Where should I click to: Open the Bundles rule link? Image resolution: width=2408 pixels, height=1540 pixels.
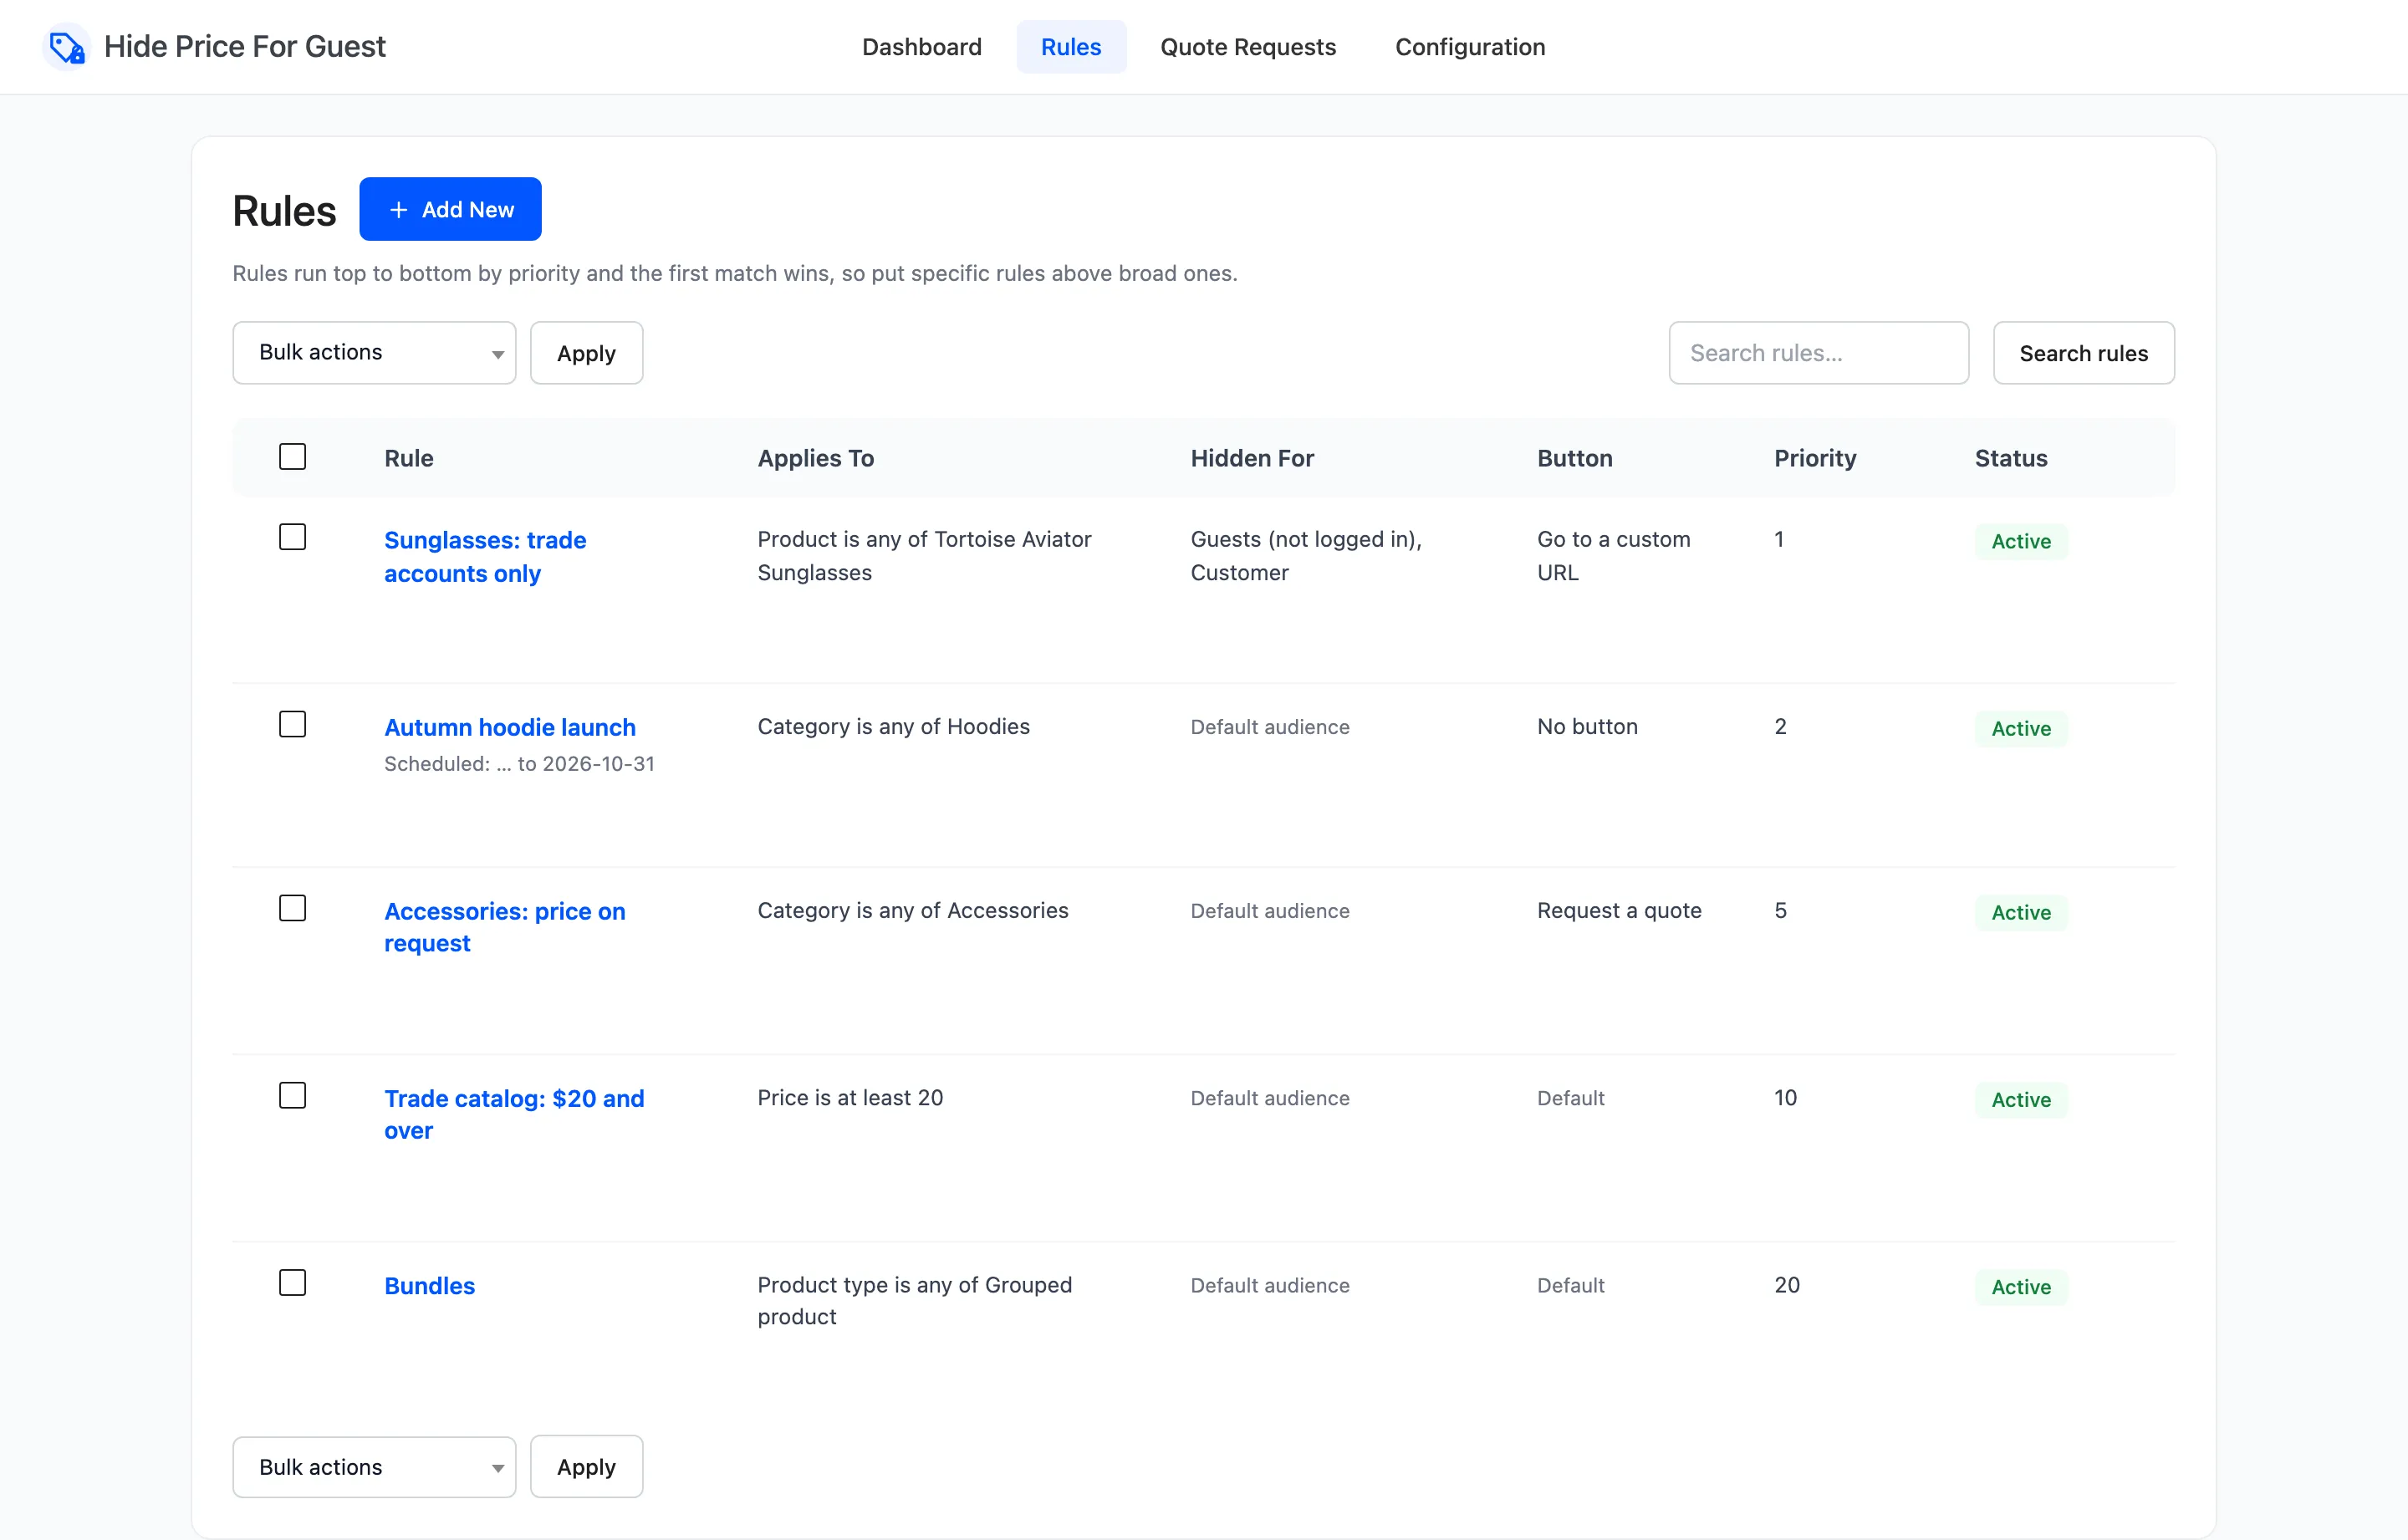(429, 1286)
